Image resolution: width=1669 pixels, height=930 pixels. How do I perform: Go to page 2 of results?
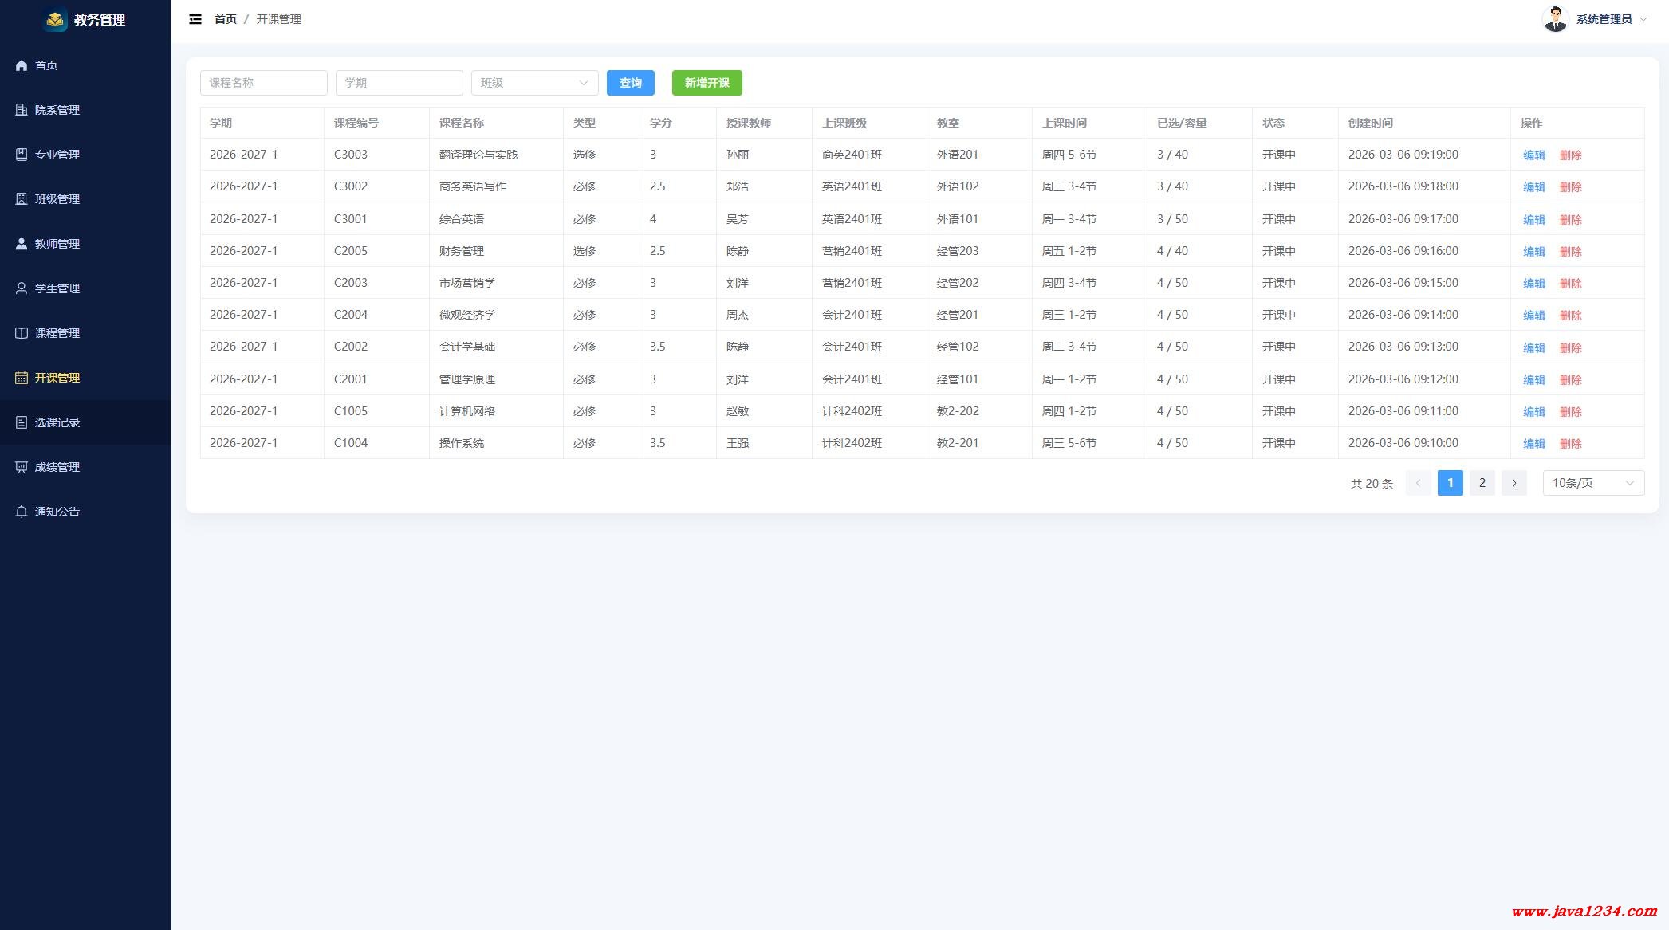(x=1482, y=483)
